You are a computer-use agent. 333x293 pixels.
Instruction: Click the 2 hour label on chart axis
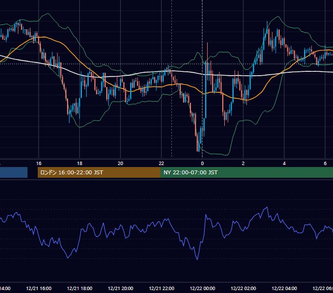pos(243,164)
